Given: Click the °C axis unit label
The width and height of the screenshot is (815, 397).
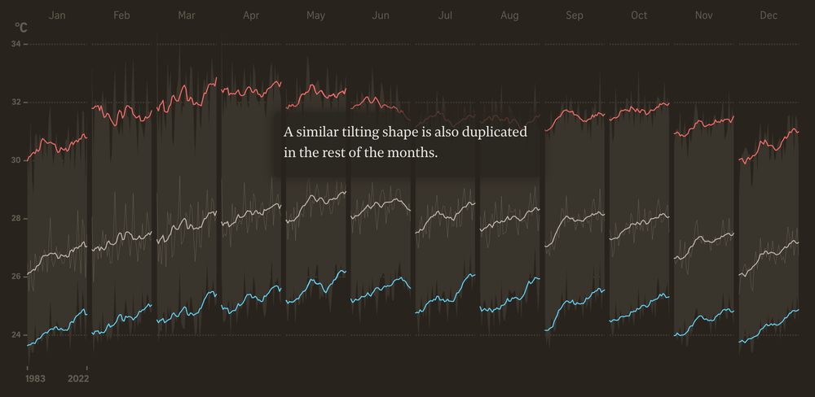Looking at the screenshot, I should (21, 28).
